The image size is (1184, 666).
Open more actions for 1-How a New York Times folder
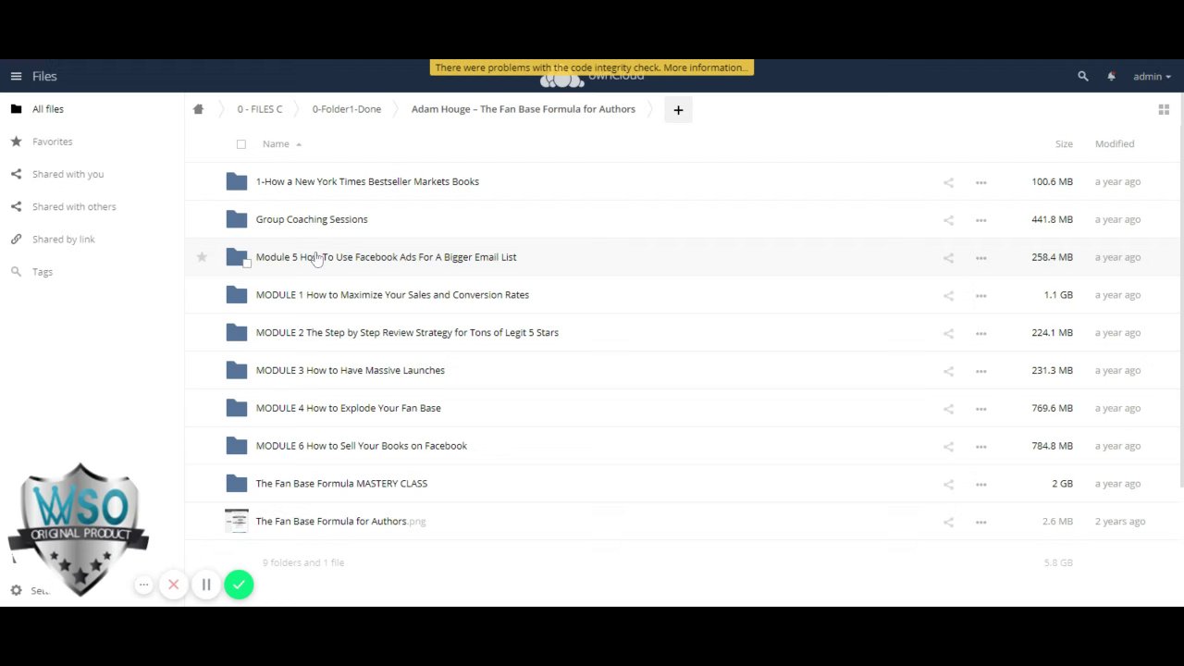pyautogui.click(x=980, y=182)
